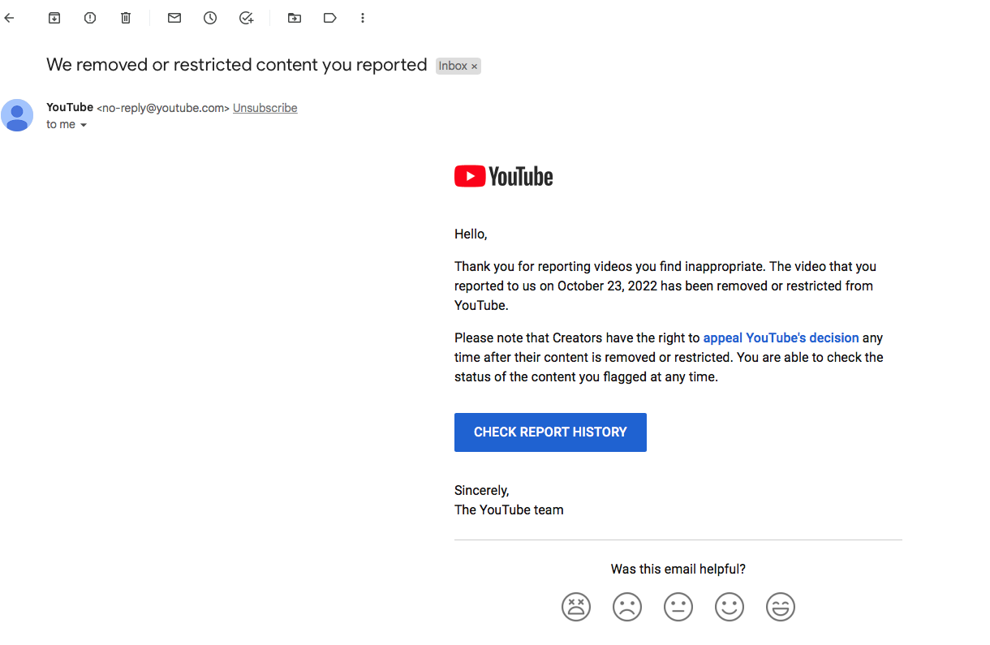Snooze this email with clock icon
This screenshot has width=990, height=645.
210,18
